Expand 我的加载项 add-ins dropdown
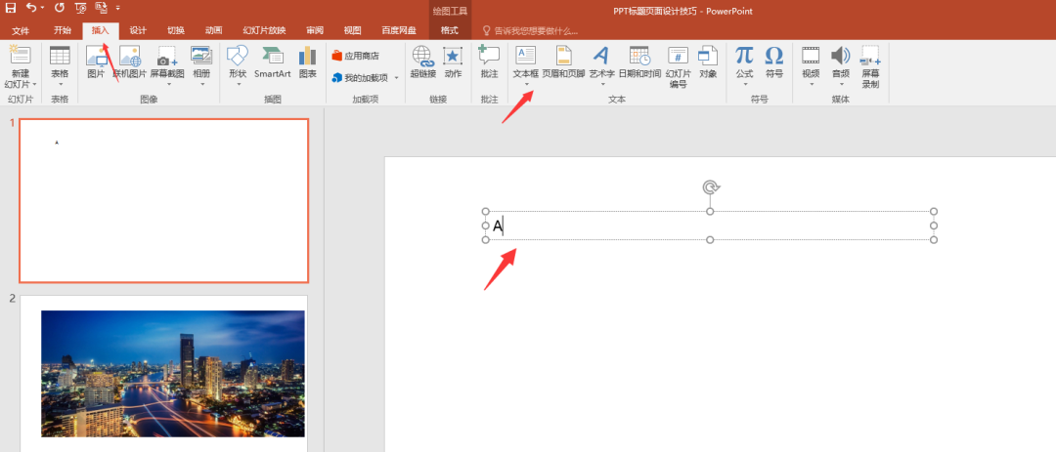The height and width of the screenshot is (452, 1056). click(x=396, y=77)
